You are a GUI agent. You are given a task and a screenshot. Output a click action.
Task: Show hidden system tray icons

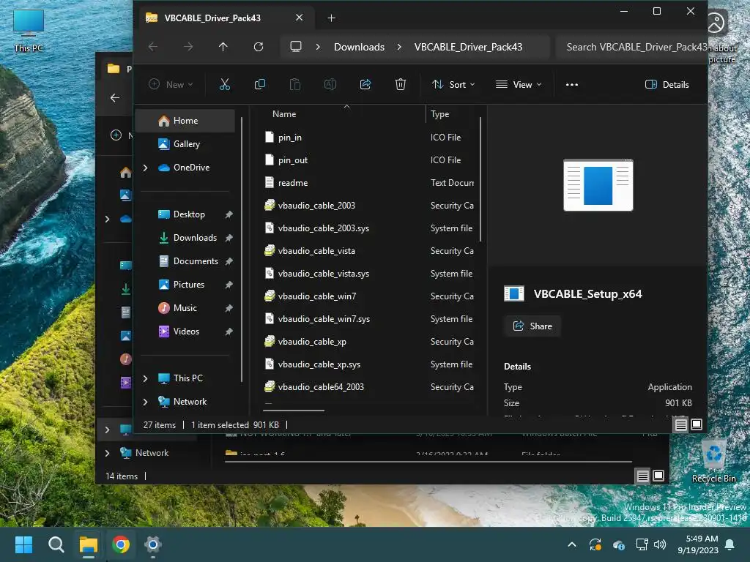(571, 544)
